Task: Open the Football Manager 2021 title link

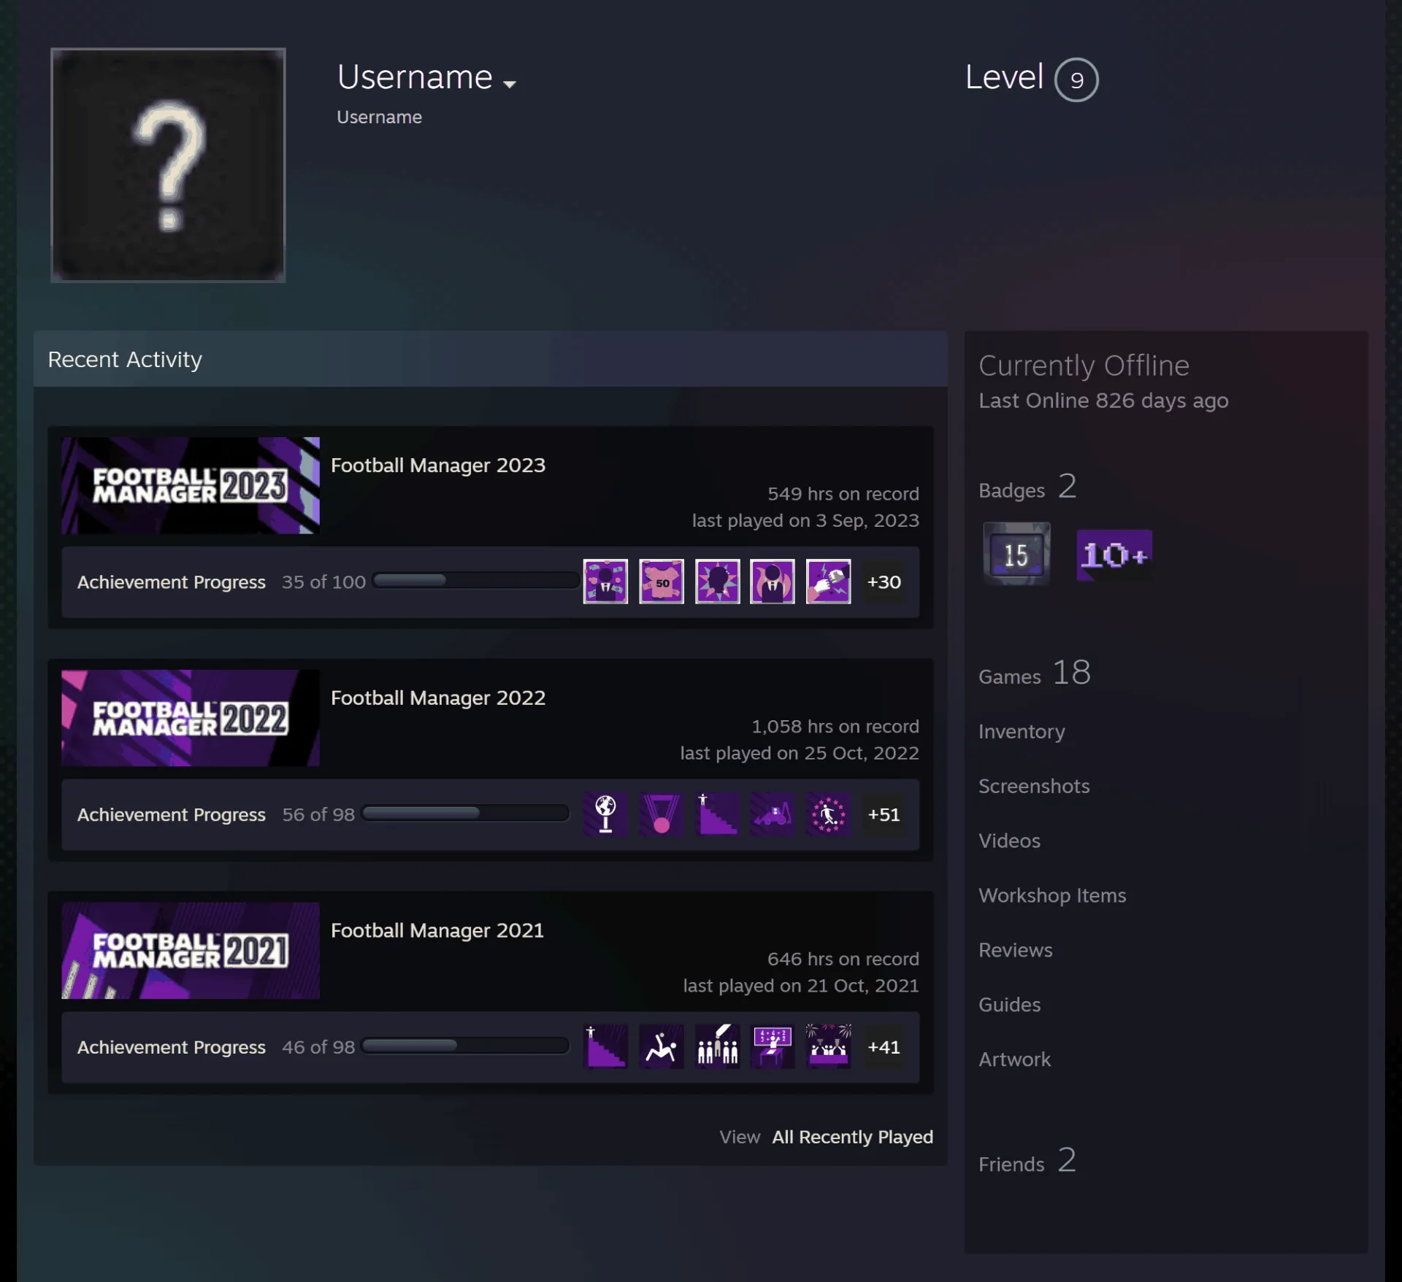Action: [437, 930]
